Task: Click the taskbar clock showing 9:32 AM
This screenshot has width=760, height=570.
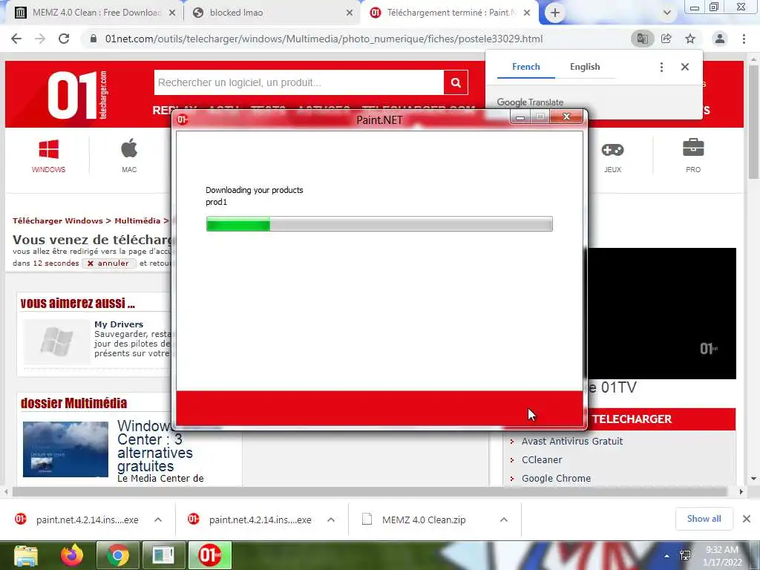Action: (722, 555)
